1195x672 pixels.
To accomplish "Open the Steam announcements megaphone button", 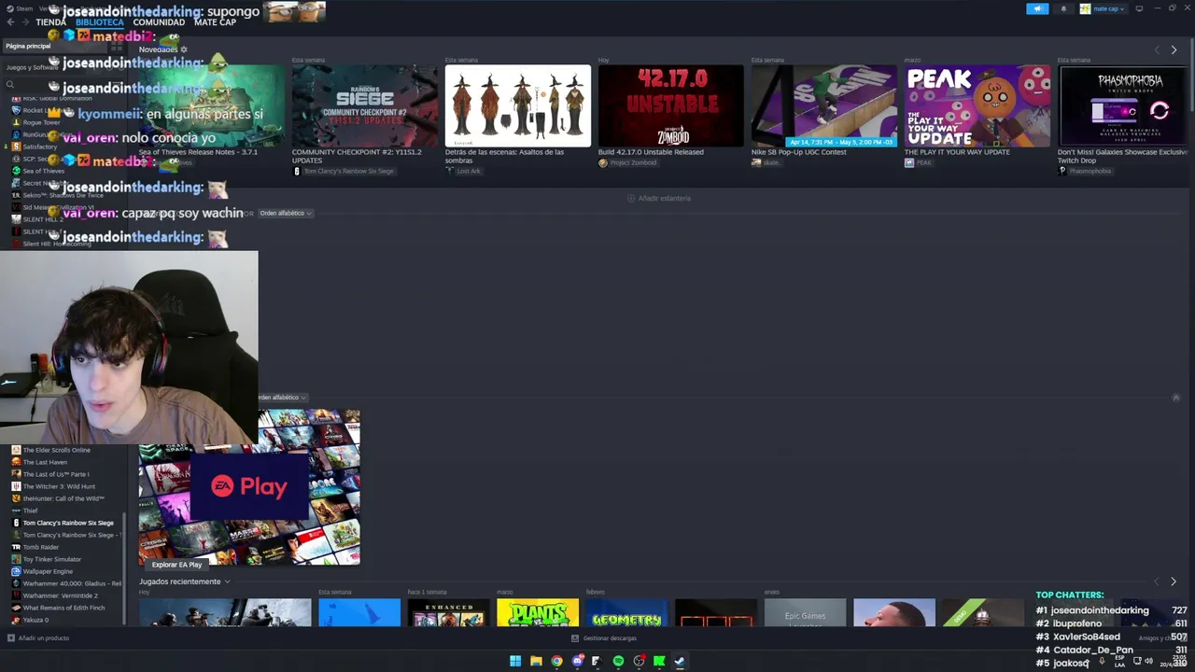I will click(x=1037, y=8).
